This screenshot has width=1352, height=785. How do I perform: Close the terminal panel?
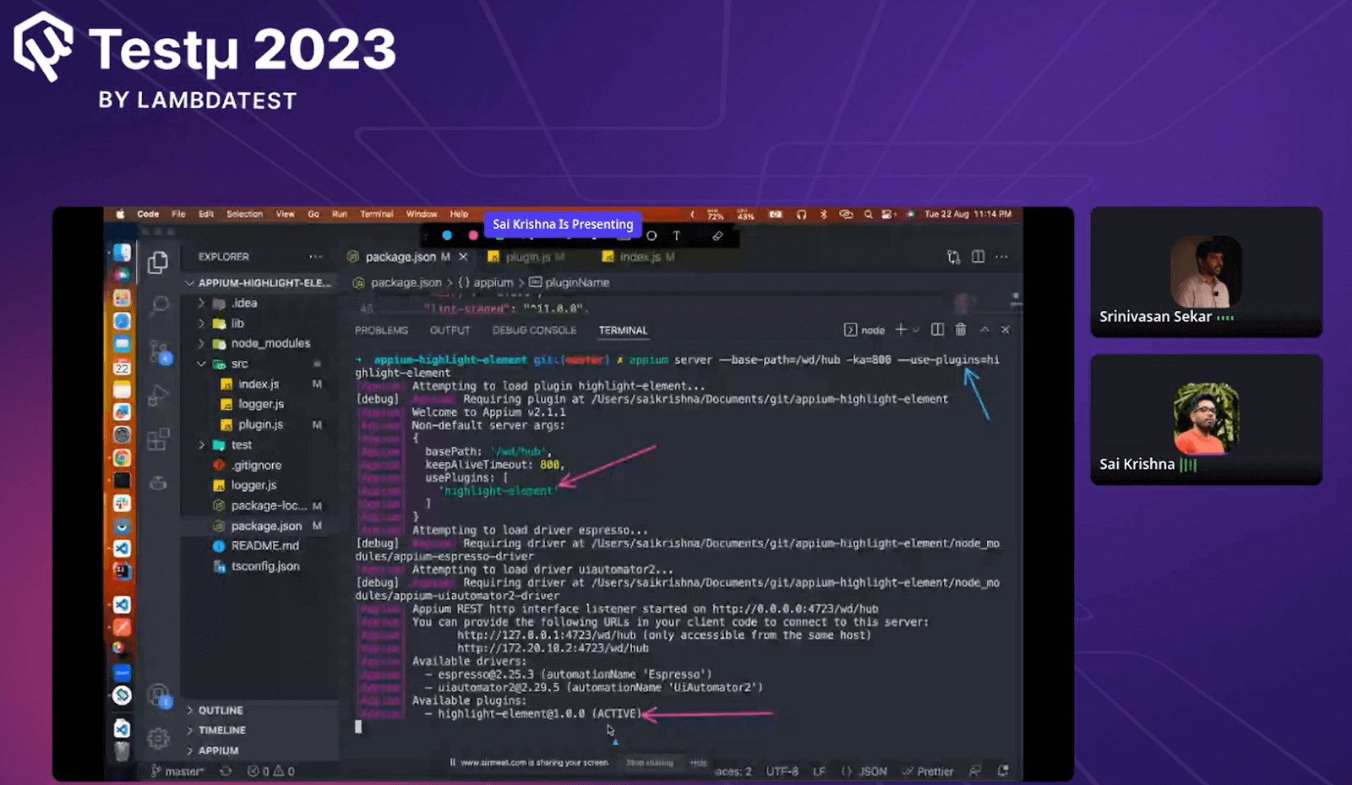pyautogui.click(x=1006, y=330)
